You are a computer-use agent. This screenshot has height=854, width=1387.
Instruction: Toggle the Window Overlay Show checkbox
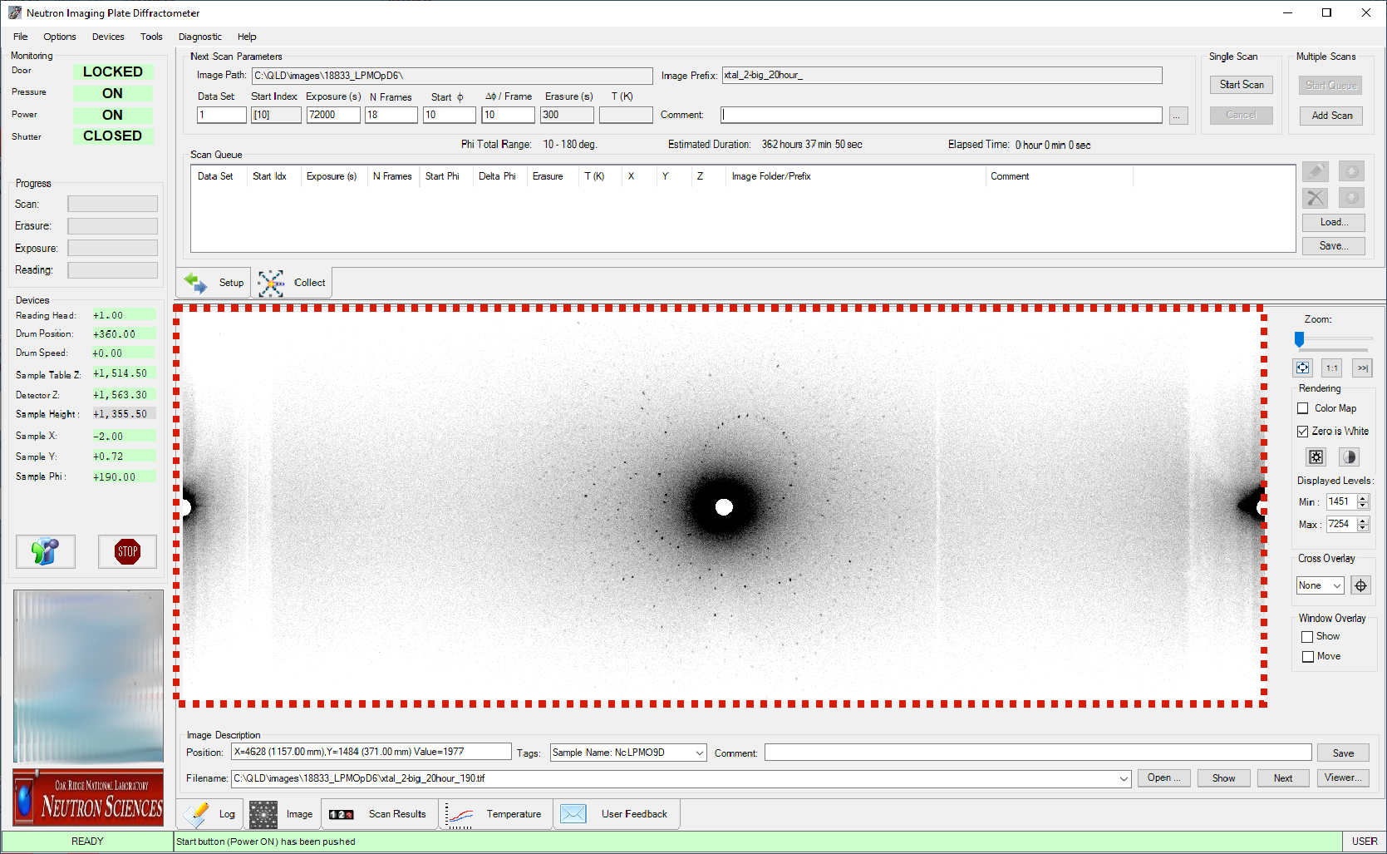1307,637
